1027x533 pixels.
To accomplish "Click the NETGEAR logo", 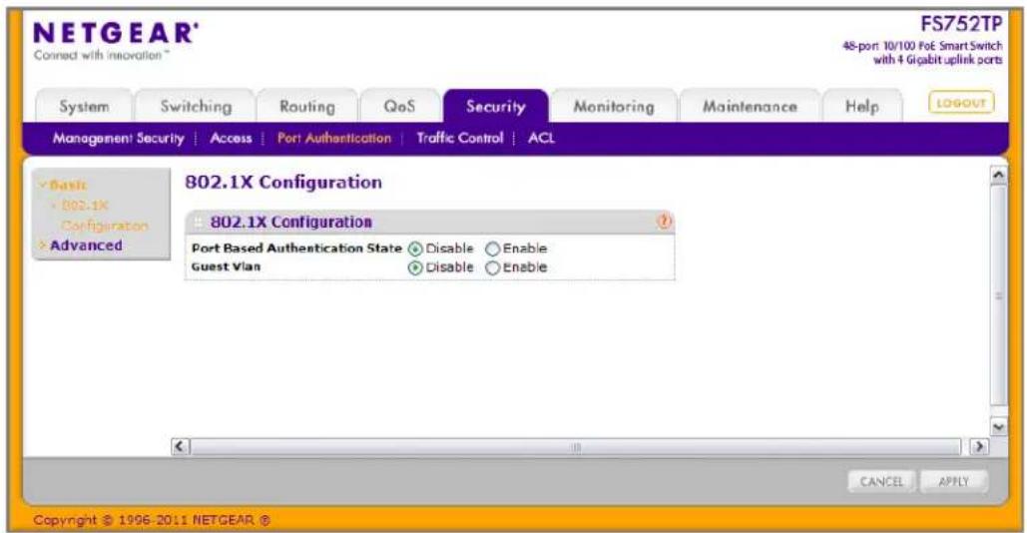I will coord(116,33).
